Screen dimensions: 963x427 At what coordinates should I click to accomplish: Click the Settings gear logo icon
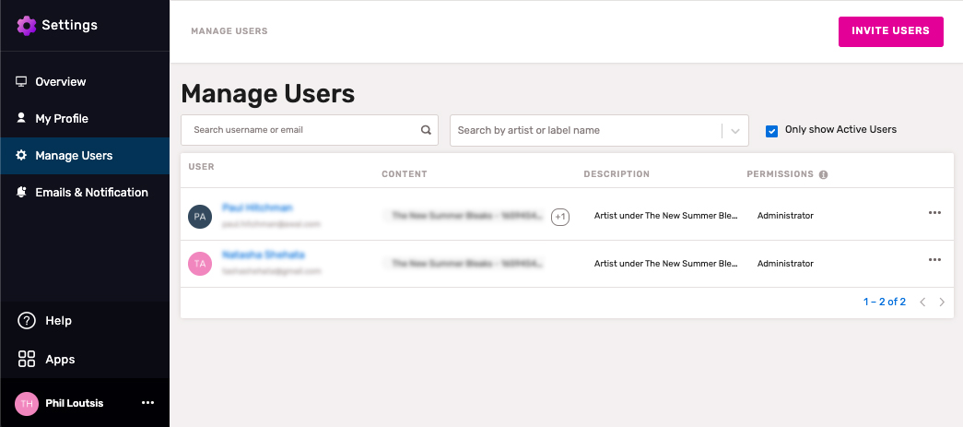coord(27,25)
